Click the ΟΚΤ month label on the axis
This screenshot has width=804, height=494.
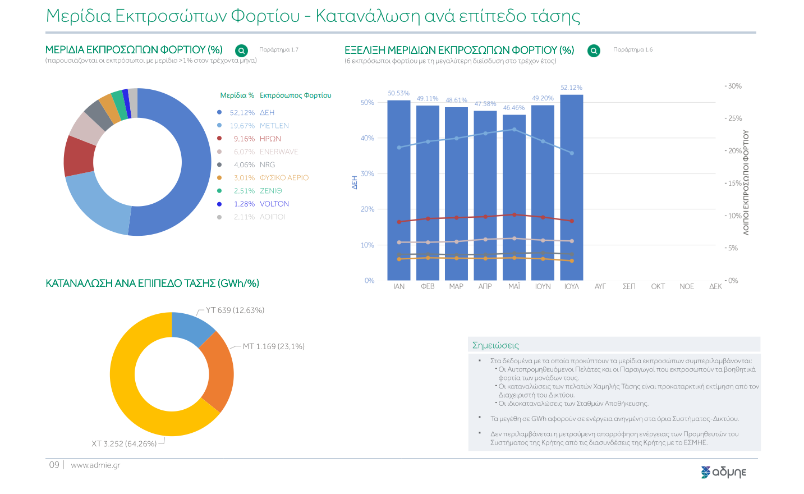658,286
